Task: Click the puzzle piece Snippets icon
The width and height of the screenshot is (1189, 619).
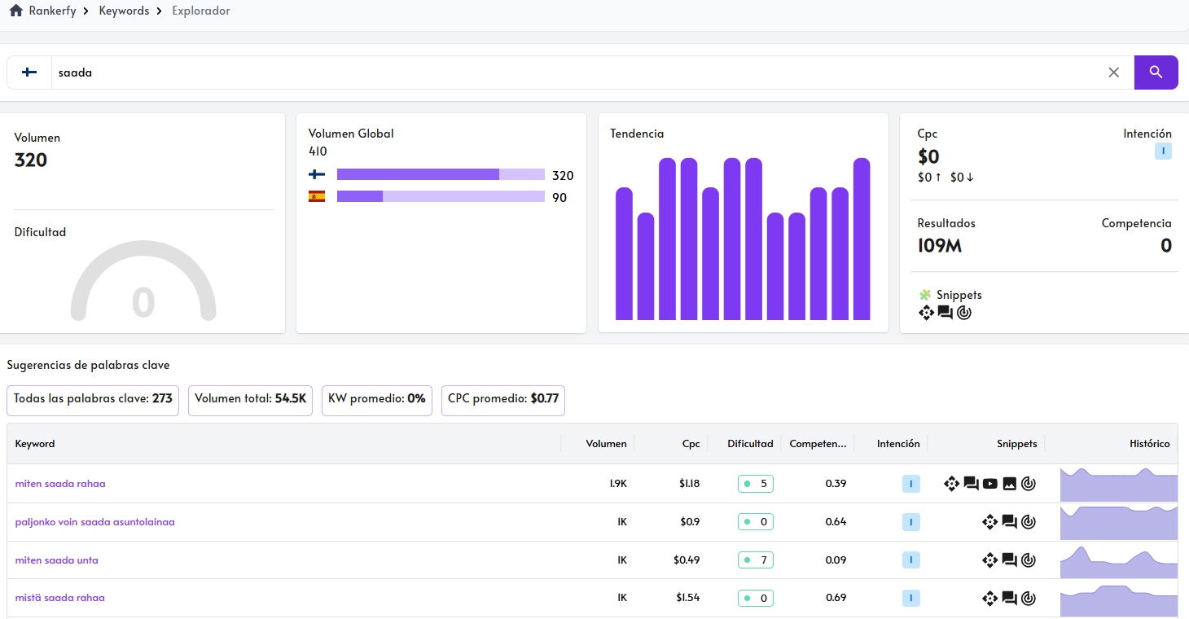Action: [x=924, y=295]
